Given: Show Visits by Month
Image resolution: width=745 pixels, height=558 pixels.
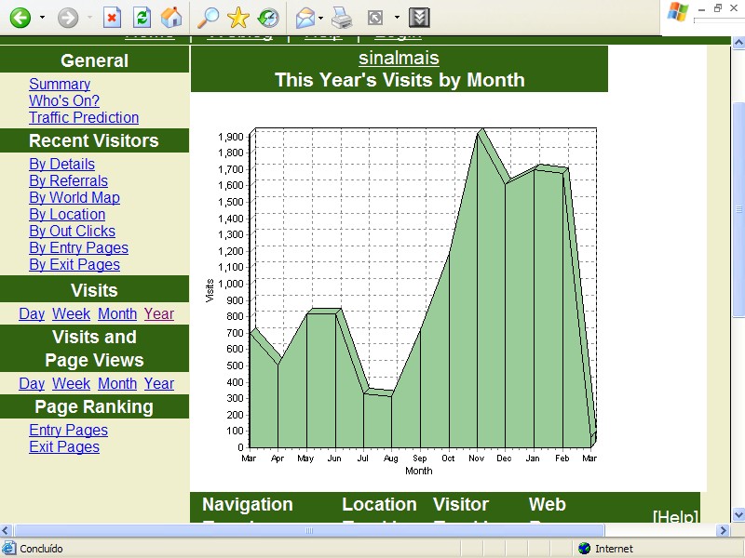Looking at the screenshot, I should [117, 313].
